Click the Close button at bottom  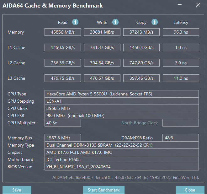pos(190,190)
